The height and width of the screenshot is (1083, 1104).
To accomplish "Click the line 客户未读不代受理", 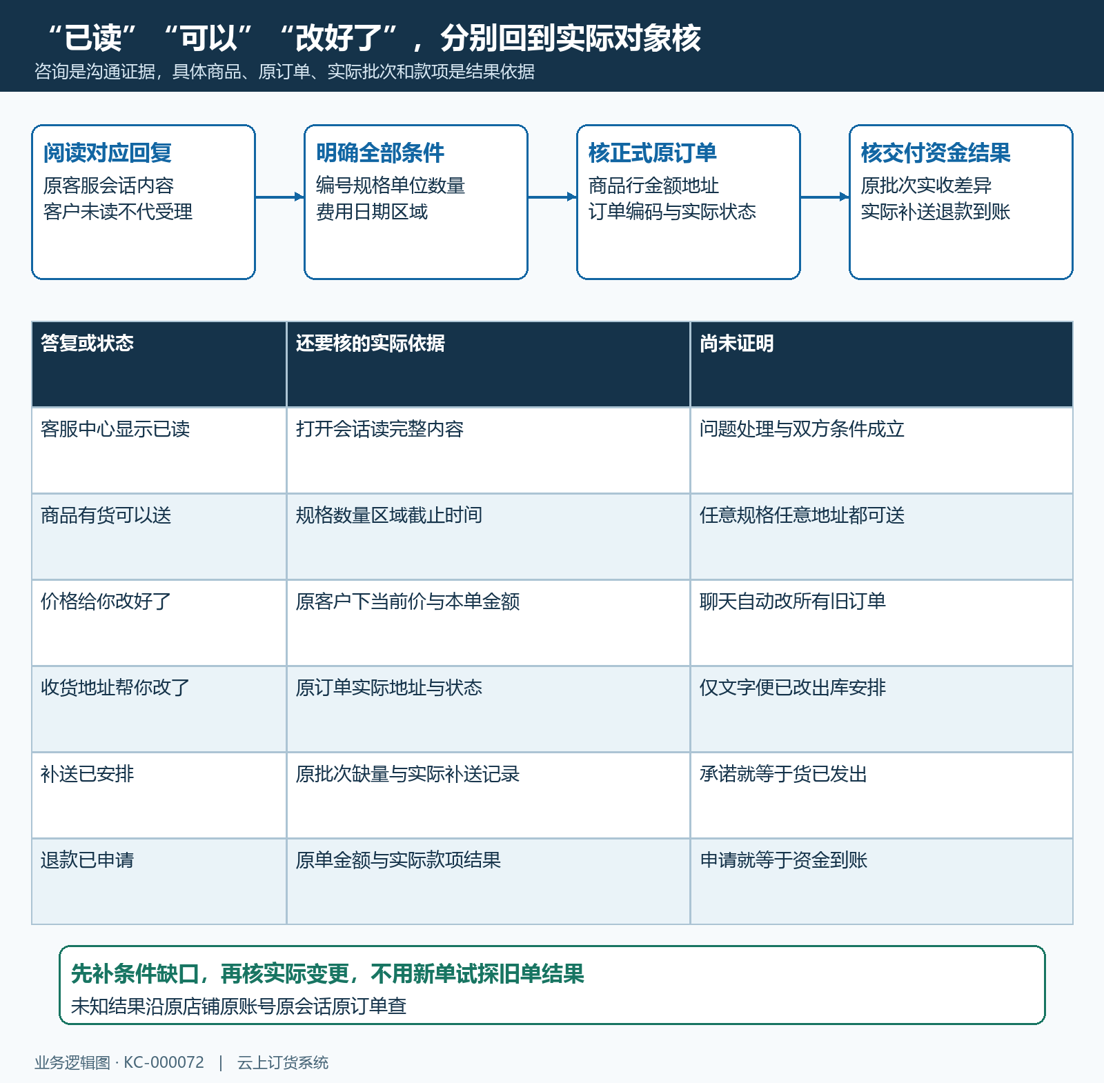I will (x=117, y=212).
